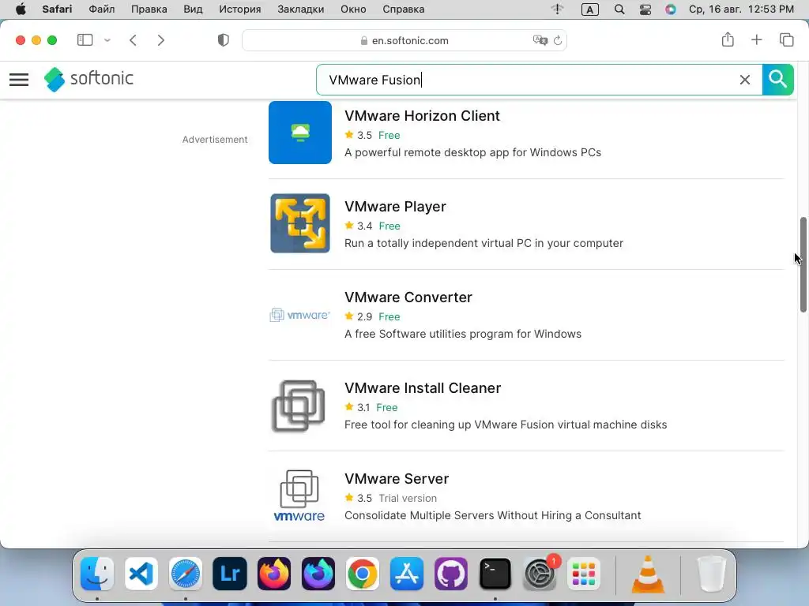
Task: Expand the sidebar tab group dropdown arrow
Action: [107, 40]
